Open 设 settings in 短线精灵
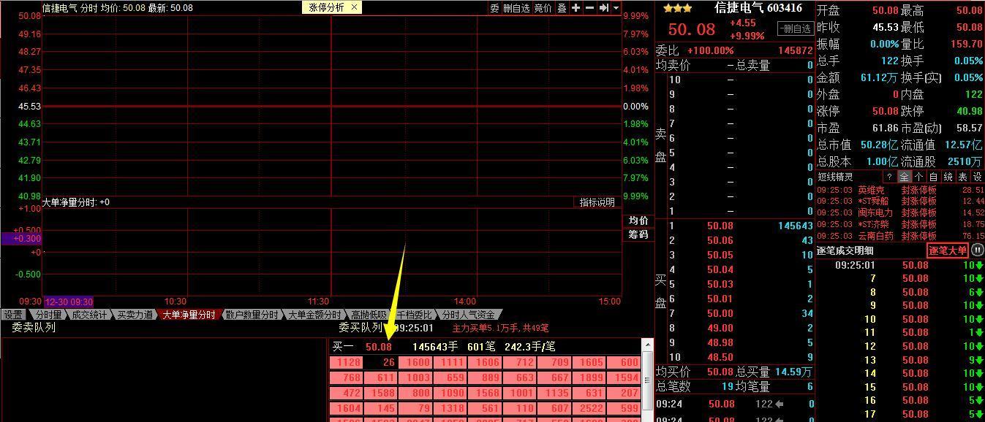The image size is (985, 422). coord(978,177)
